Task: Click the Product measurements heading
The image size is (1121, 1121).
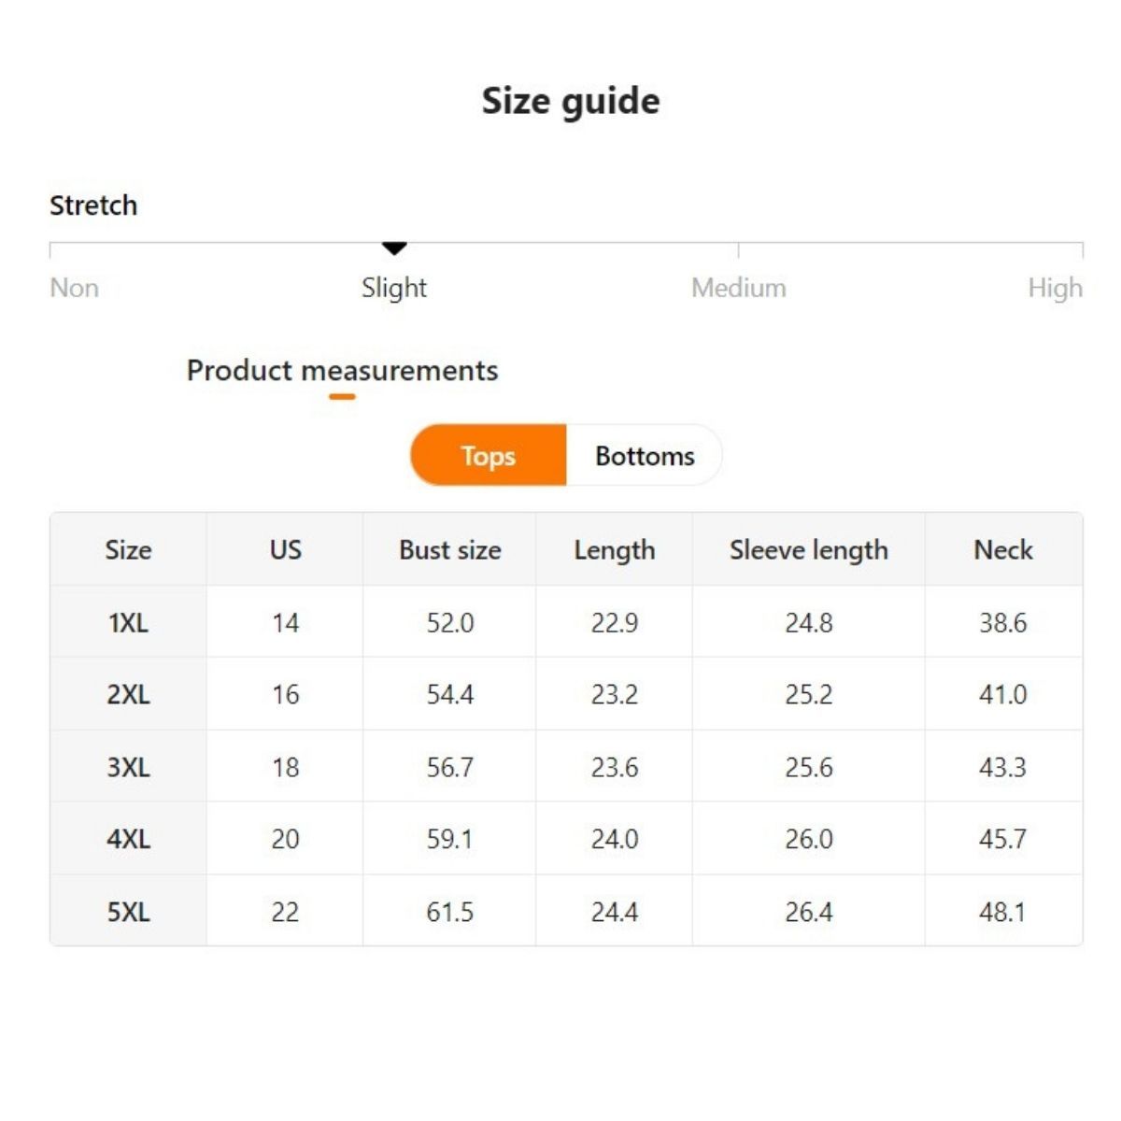Action: coord(342,371)
